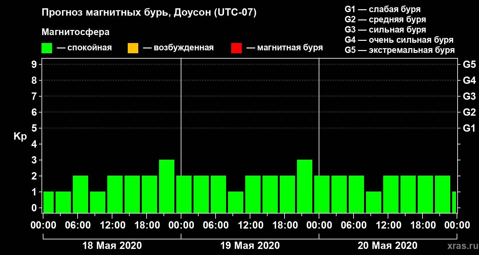This screenshot has height=255, width=479.
Task: Click the G1 label on the right axis
Action: point(469,128)
